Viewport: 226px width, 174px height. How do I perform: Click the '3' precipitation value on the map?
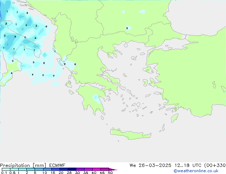[x=15, y=37]
